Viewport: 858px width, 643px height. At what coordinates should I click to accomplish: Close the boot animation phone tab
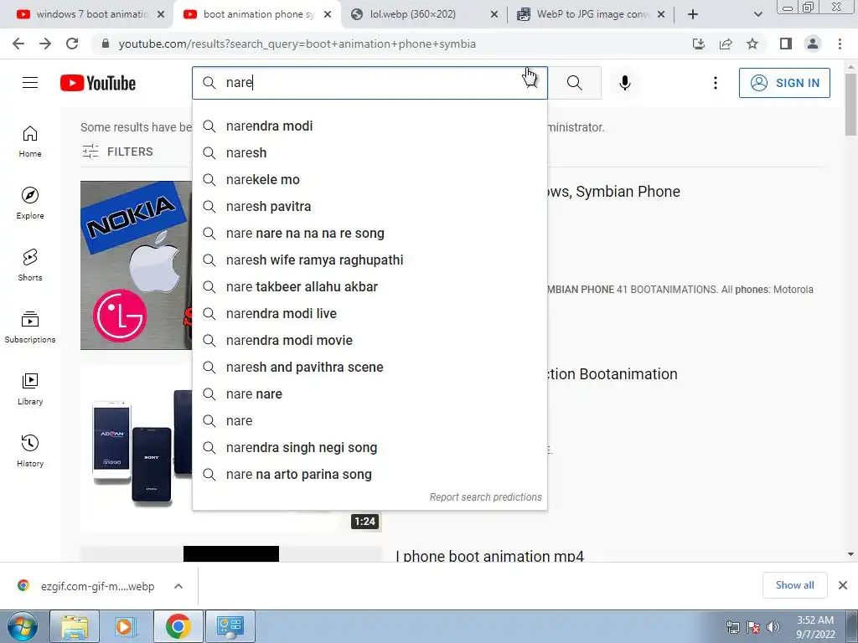click(328, 14)
